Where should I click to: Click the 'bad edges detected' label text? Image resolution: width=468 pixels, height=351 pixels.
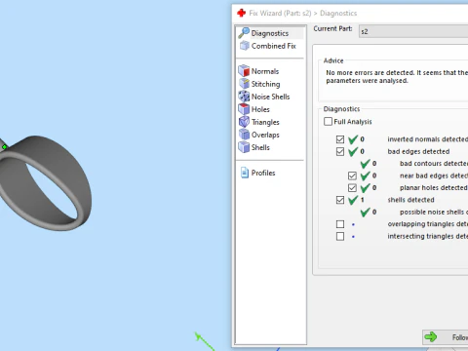(418, 151)
